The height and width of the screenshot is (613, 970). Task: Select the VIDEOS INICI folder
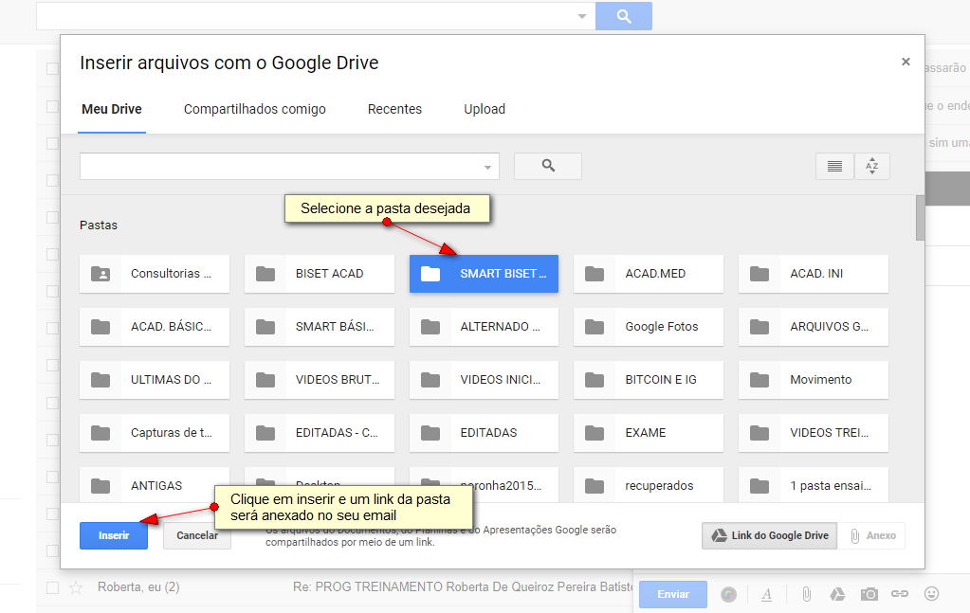484,380
